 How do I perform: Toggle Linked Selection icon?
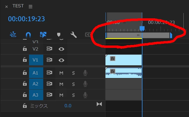coord(43,35)
